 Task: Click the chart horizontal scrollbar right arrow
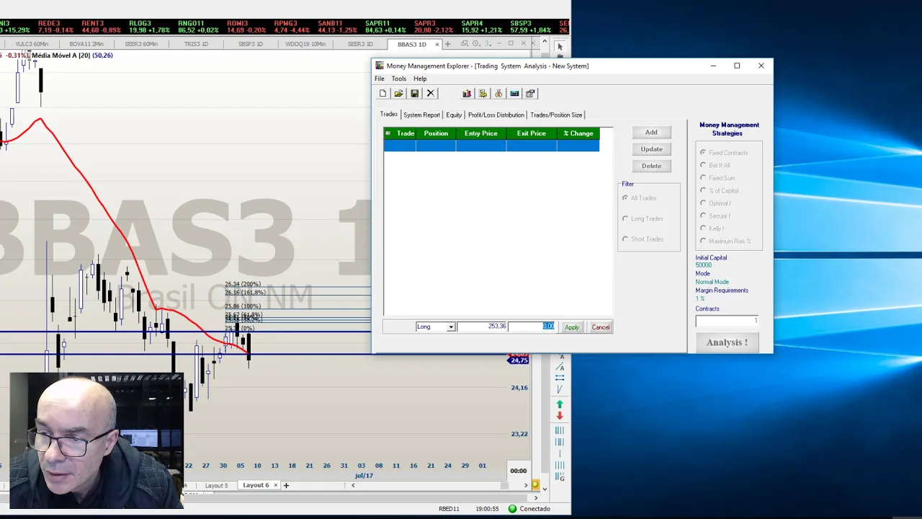526,485
